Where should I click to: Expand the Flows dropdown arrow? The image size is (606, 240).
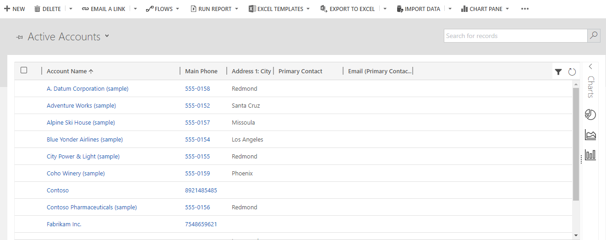pos(178,9)
